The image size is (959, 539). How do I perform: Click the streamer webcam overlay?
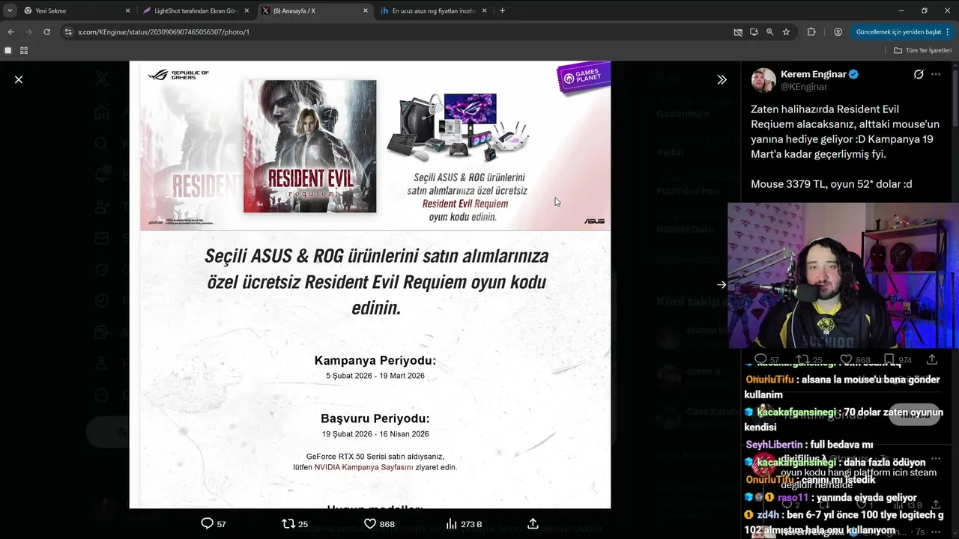tap(844, 275)
